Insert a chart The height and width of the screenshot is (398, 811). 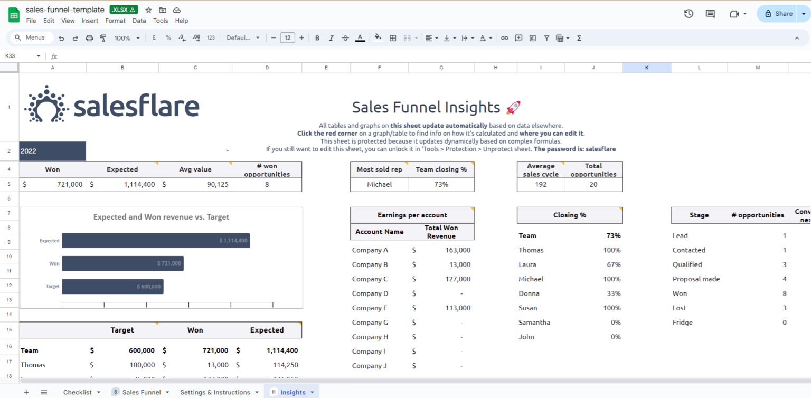[x=532, y=37]
